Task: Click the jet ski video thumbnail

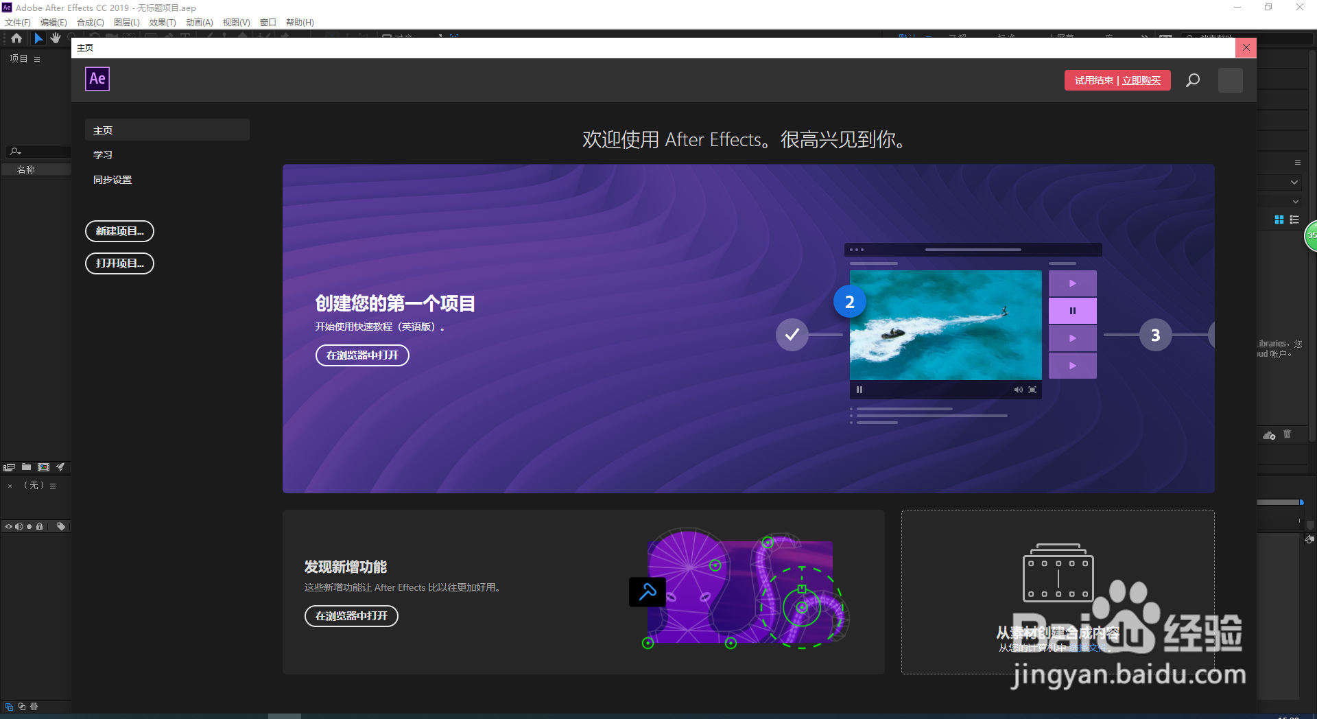Action: 946,325
